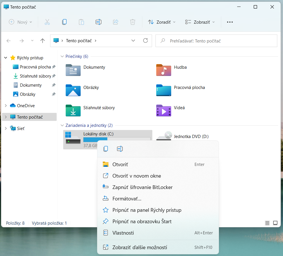This screenshot has height=256, width=283.
Task: Collapse the Priečinky group section
Action: (x=62, y=56)
